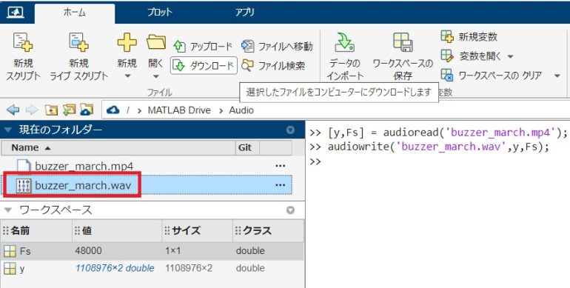
Task: Open the 1108976×2 double value link
Action: (115, 268)
